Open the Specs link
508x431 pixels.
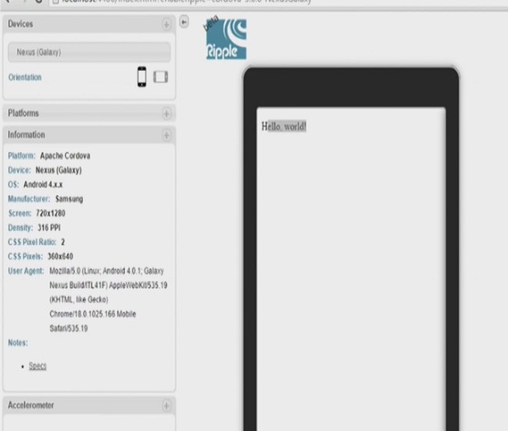pos(38,366)
